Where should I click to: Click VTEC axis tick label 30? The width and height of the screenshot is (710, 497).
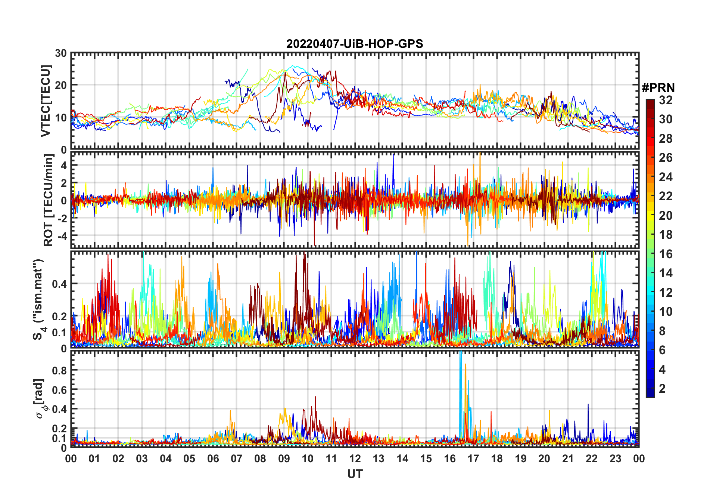click(61, 53)
